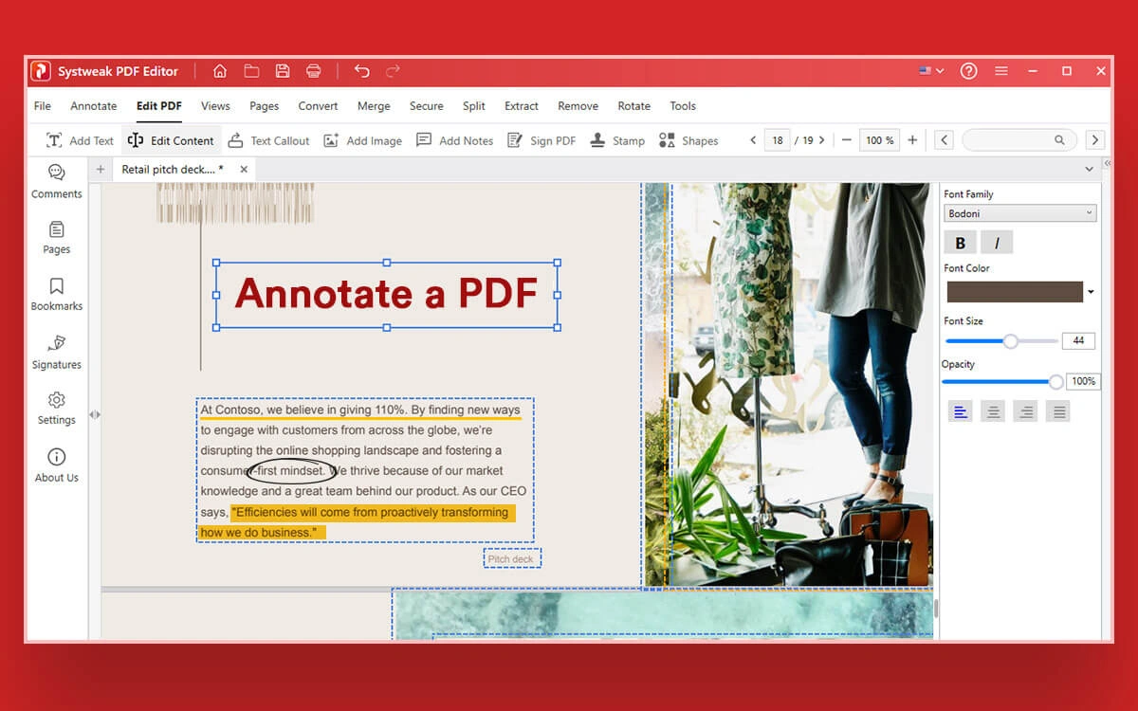Select the Edit Content tool
The width and height of the screenshot is (1138, 711).
171,140
